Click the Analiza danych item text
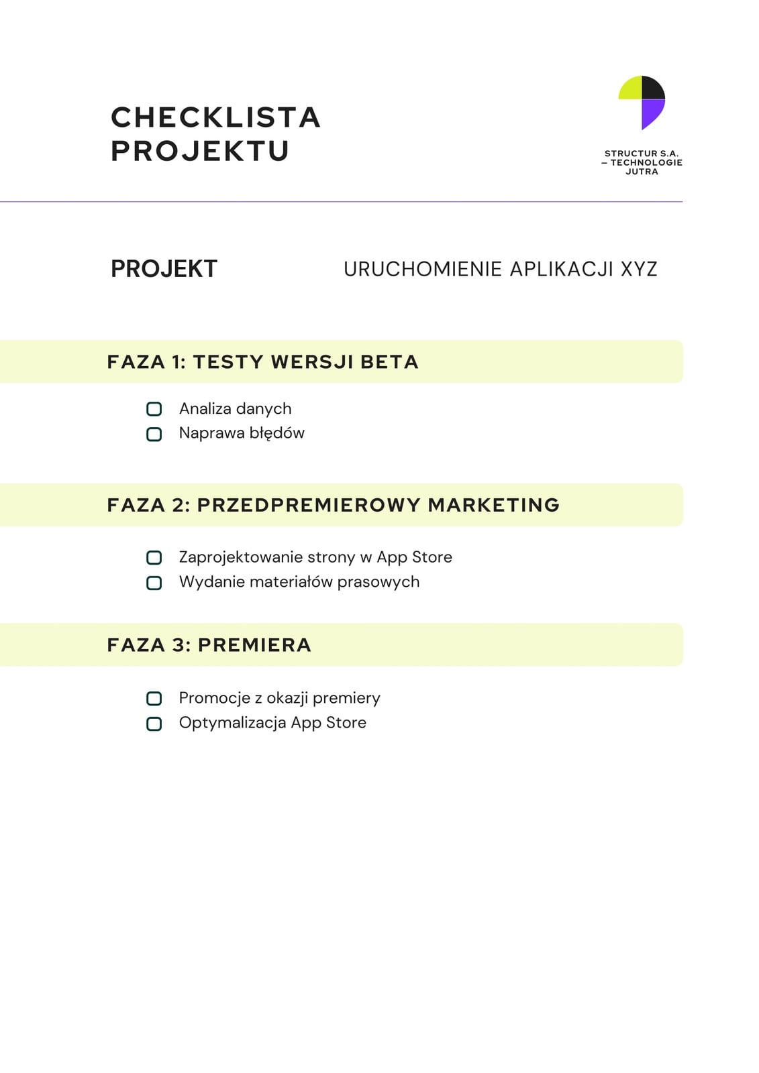The height and width of the screenshot is (1073, 759). (x=236, y=408)
